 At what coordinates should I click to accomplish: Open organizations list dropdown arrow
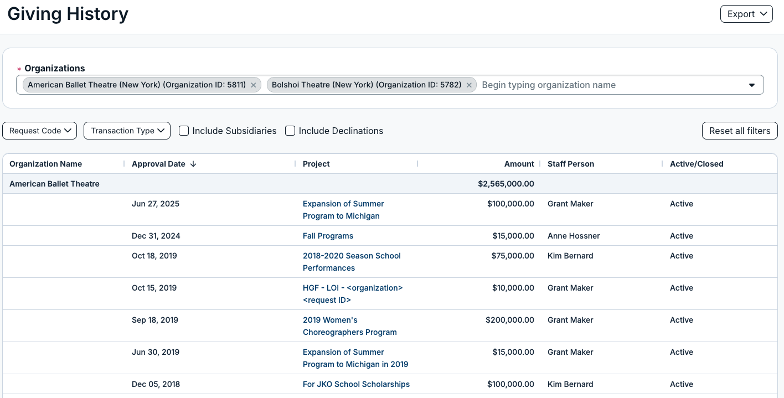[752, 85]
